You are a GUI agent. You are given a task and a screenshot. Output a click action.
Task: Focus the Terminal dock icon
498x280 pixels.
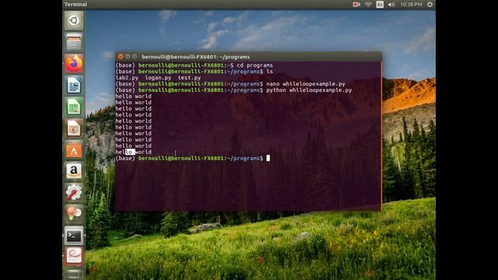[74, 236]
